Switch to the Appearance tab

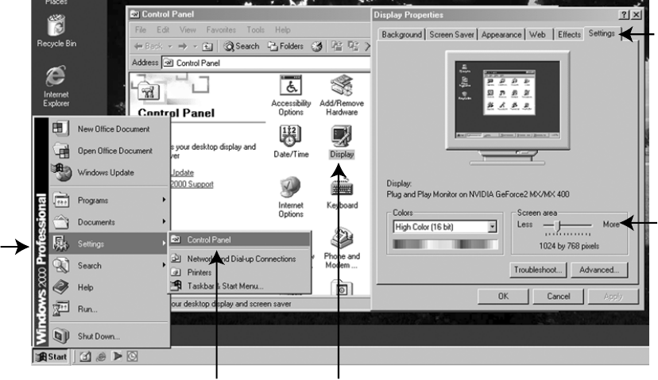coord(501,34)
